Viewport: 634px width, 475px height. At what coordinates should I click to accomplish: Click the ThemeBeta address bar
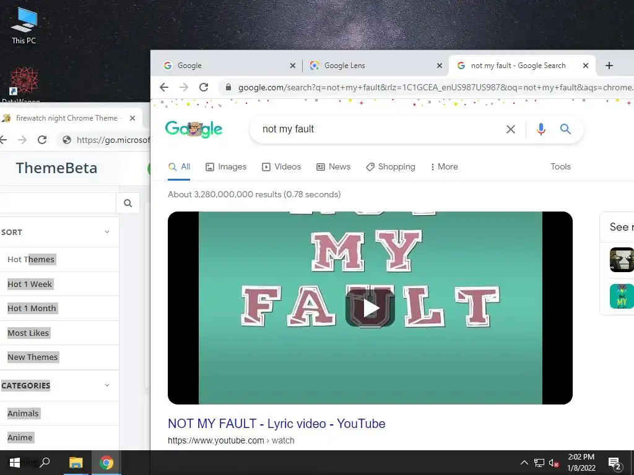click(x=113, y=140)
